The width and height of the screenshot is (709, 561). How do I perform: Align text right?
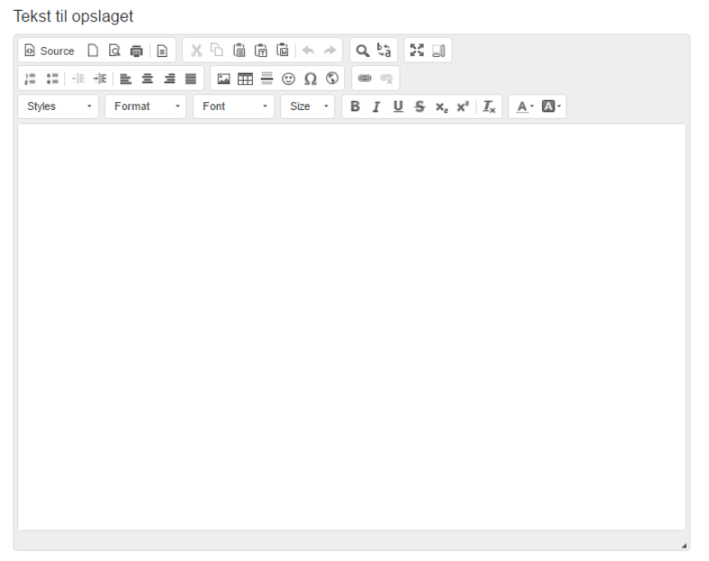point(169,78)
